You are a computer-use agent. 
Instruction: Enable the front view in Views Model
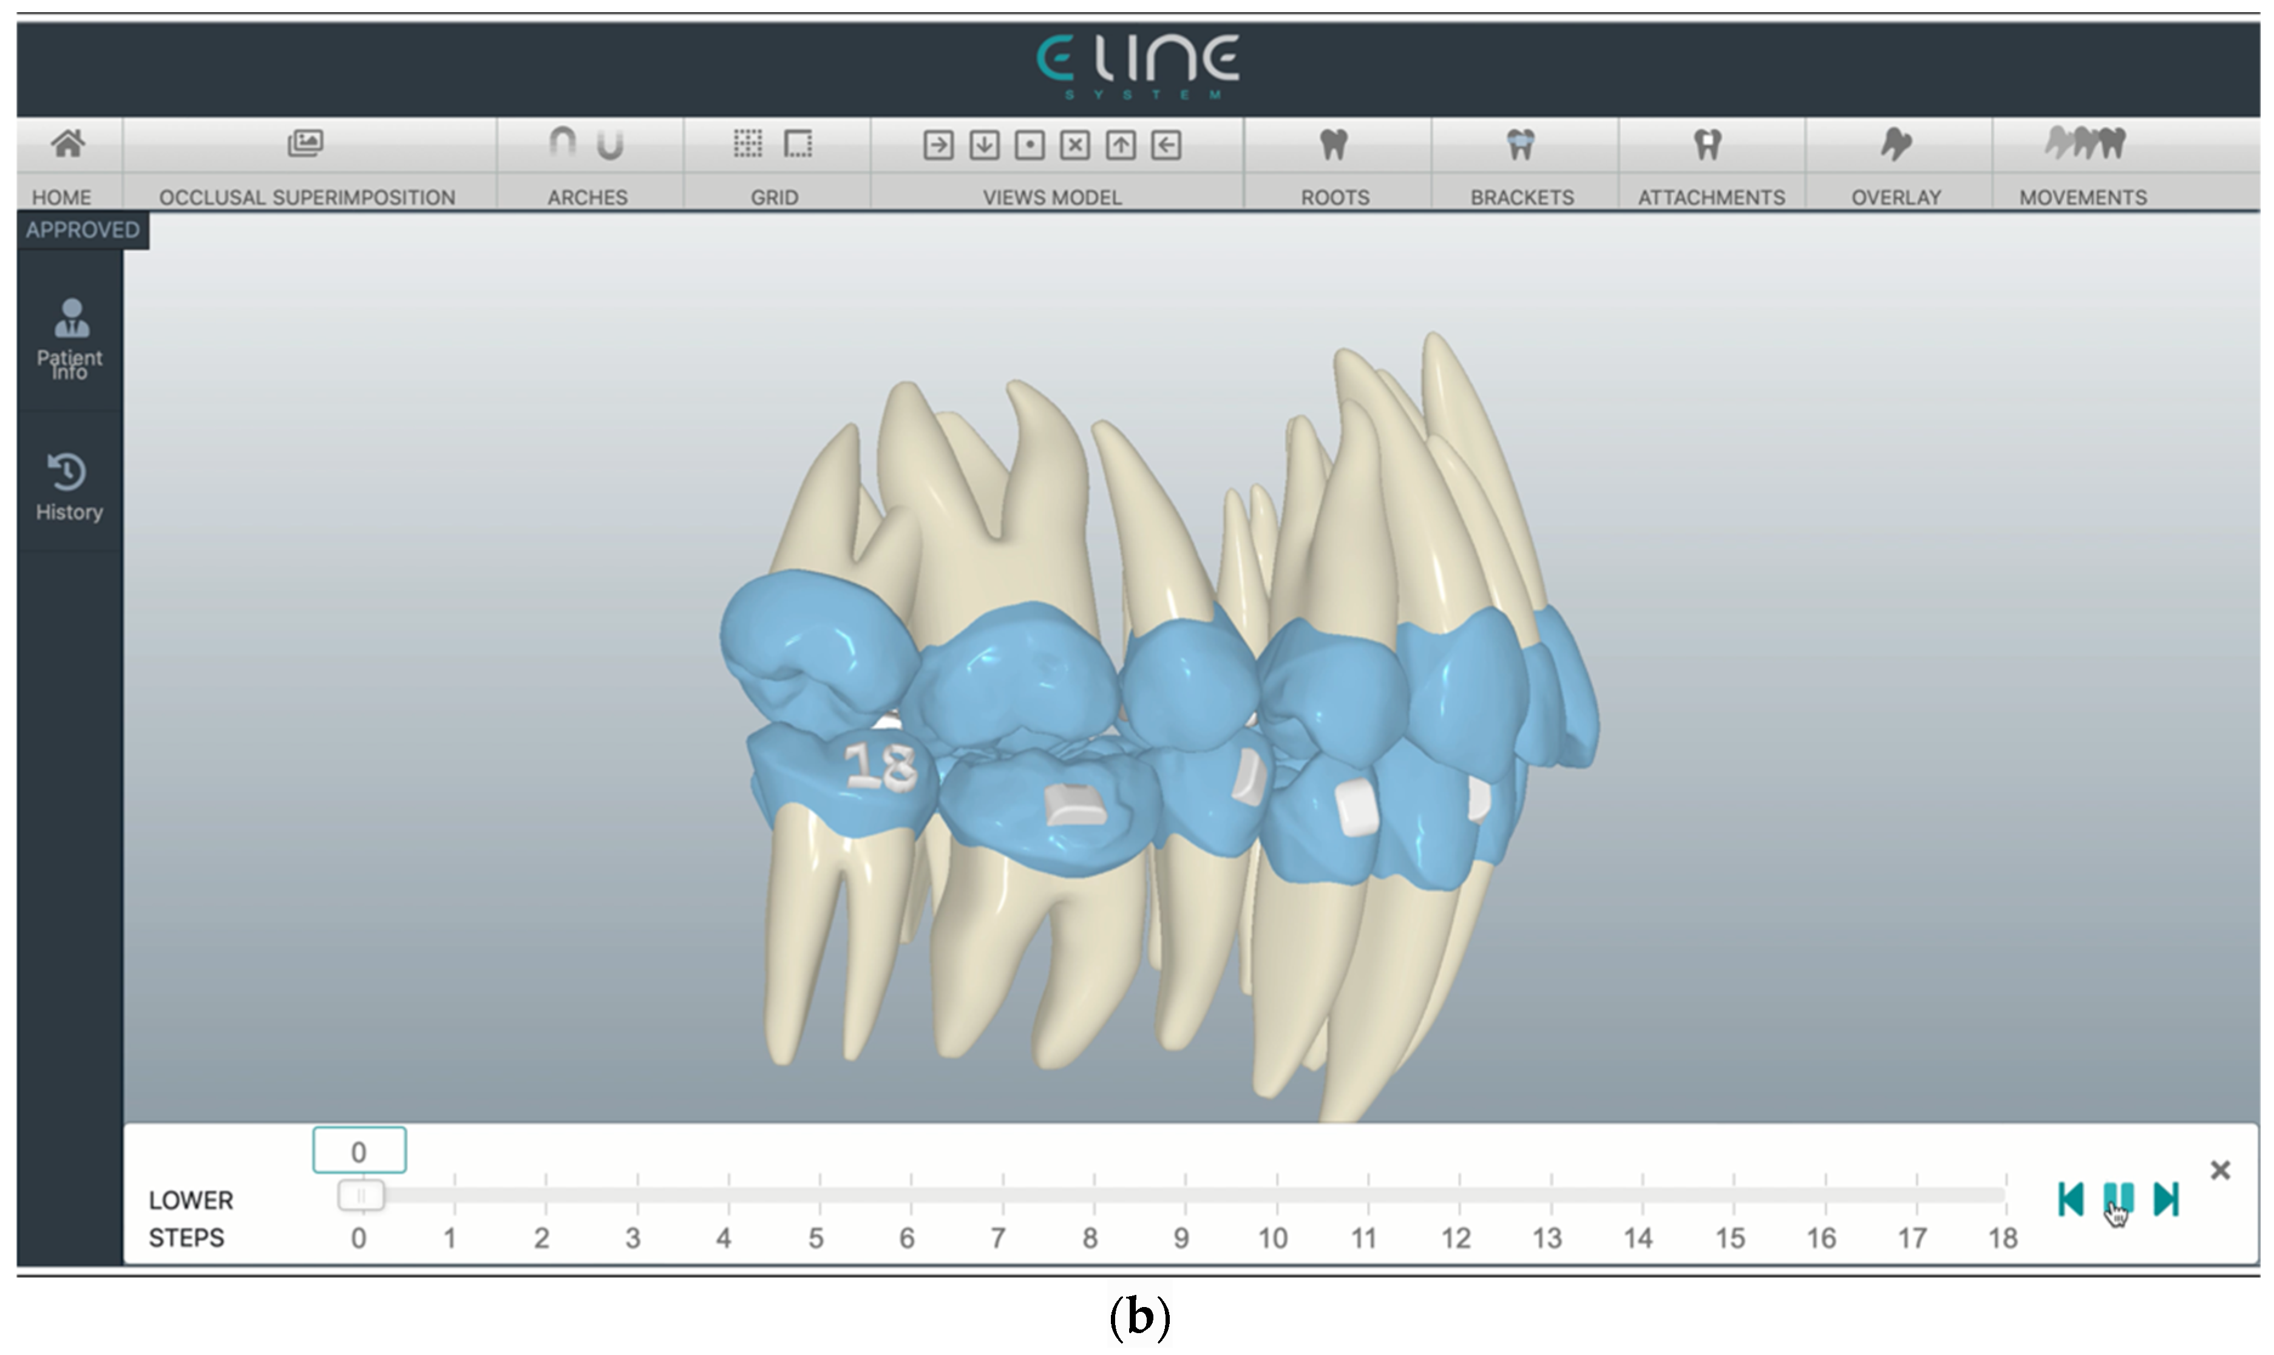tap(1031, 146)
